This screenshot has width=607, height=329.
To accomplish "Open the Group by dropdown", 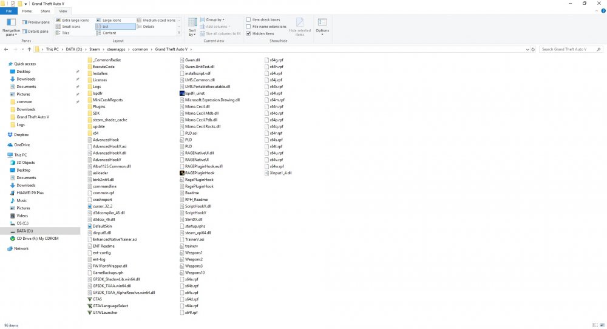I will coord(212,20).
